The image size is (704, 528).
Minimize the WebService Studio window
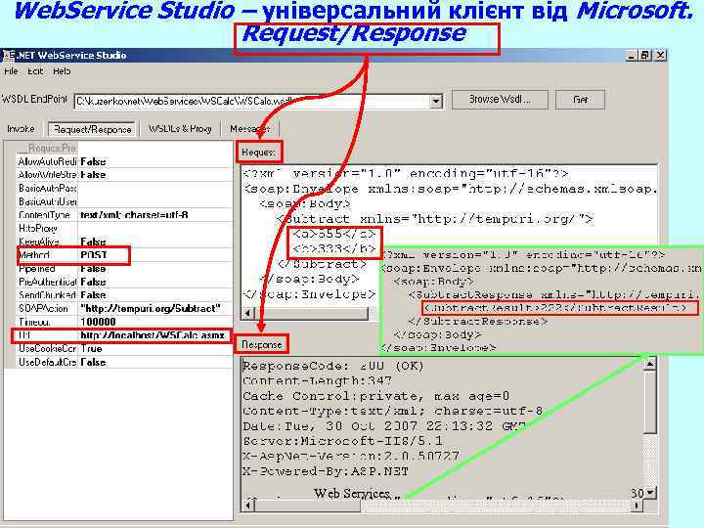(632, 56)
